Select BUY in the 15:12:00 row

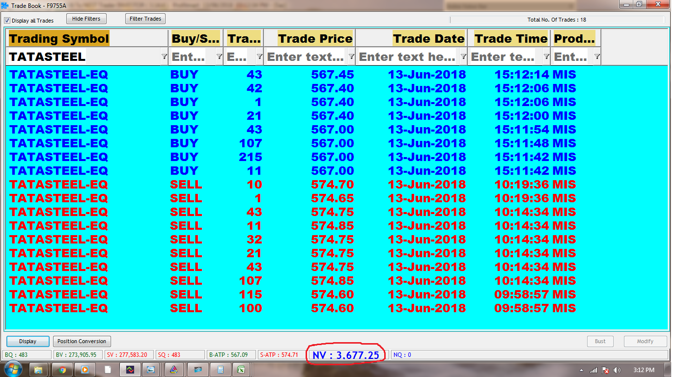184,116
